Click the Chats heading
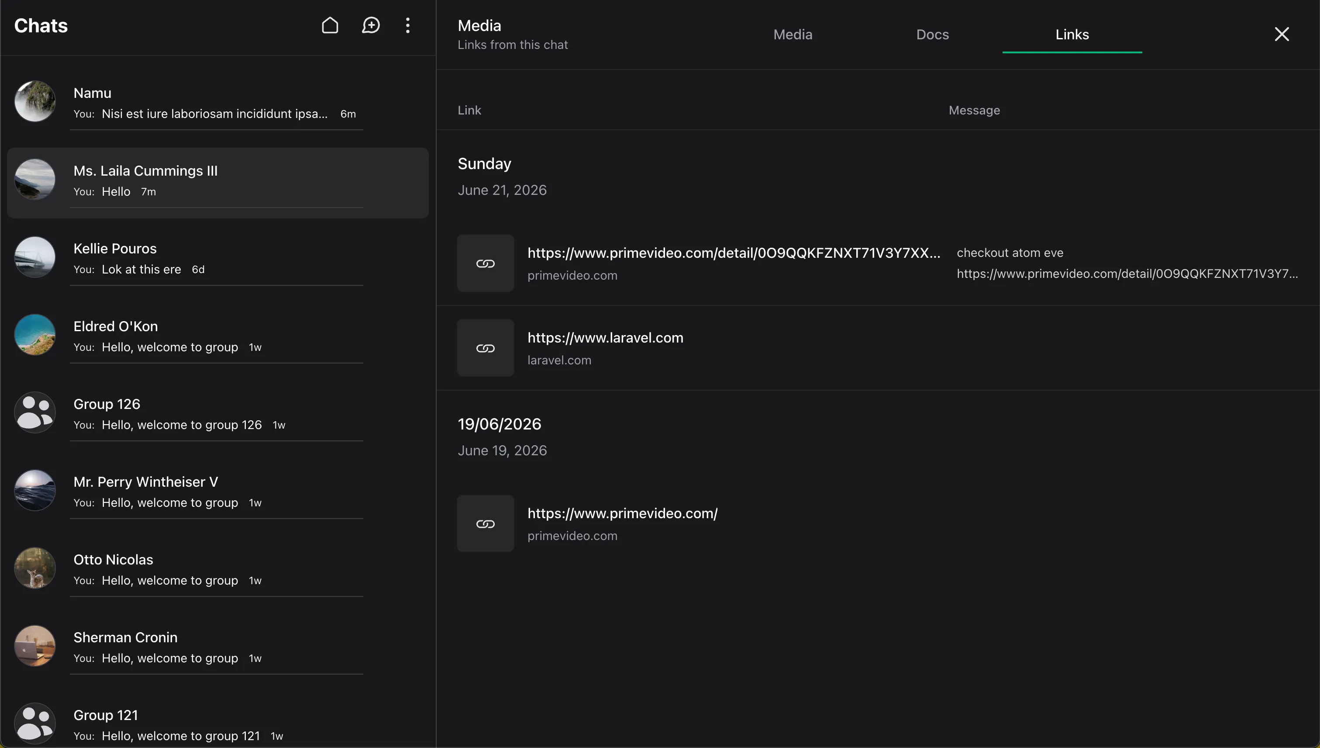 point(41,26)
